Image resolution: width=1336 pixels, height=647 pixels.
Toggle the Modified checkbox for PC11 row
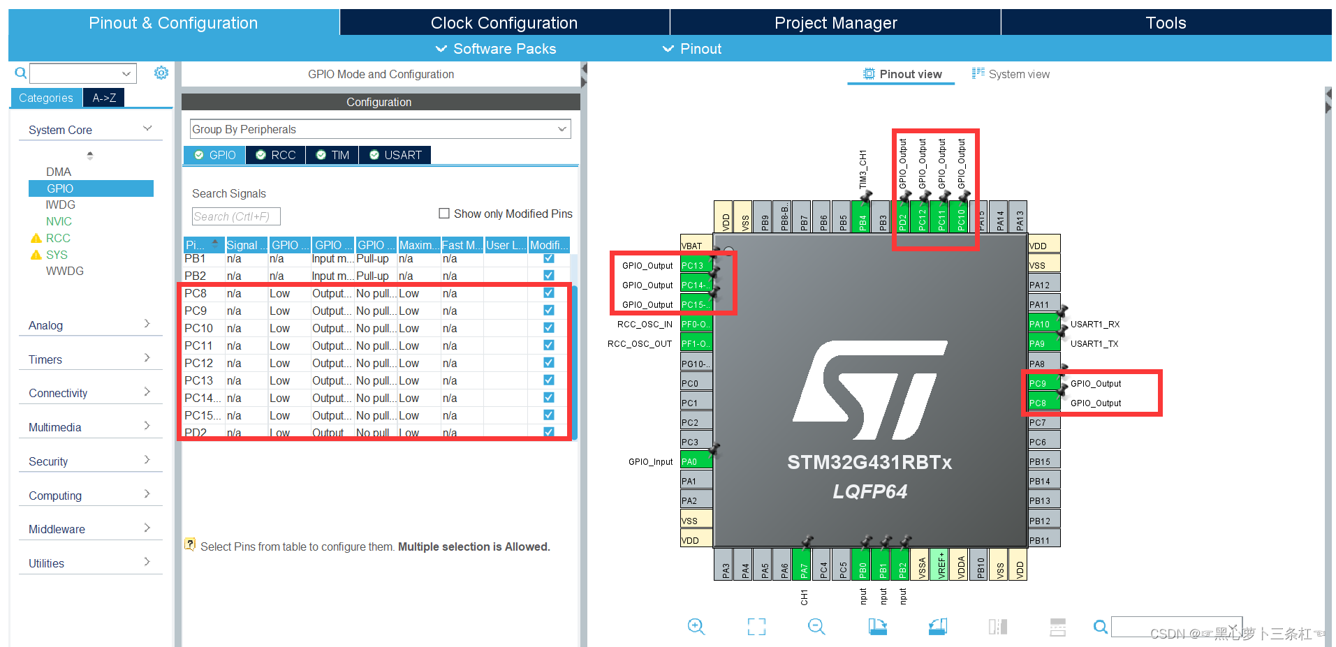tap(549, 345)
